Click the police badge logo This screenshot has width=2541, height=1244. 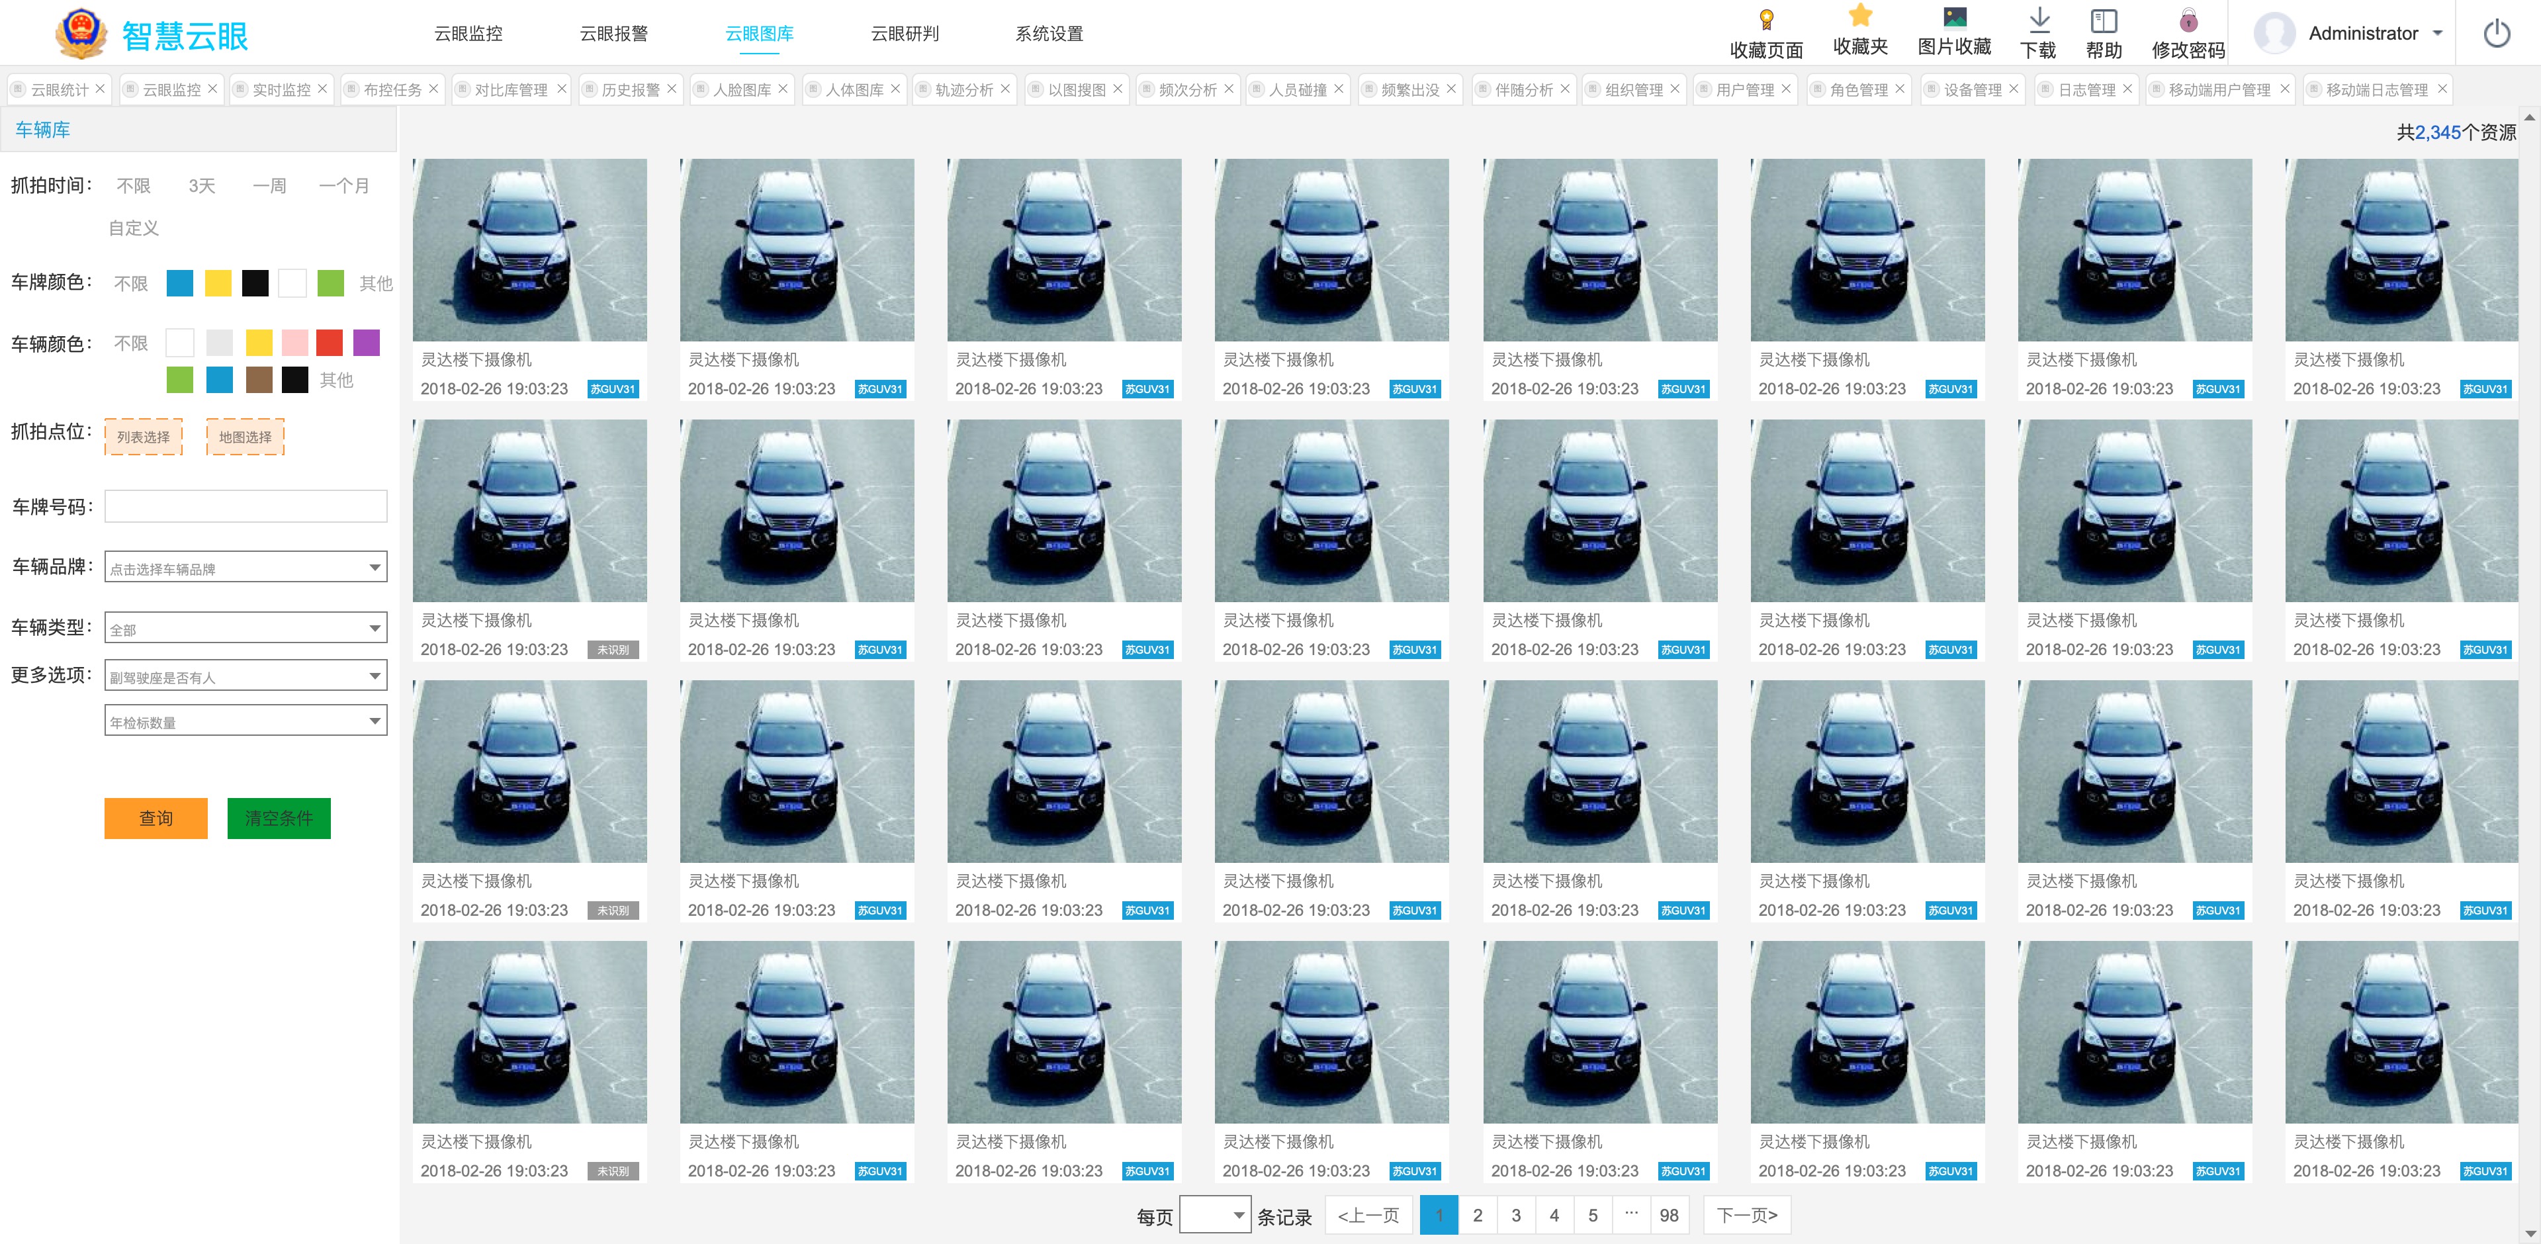click(81, 34)
